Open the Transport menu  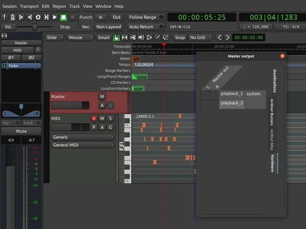pyautogui.click(x=29, y=6)
